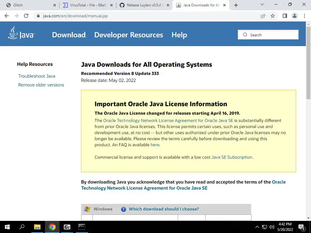
Task: Click in the Java site Search field
Action: (x=268, y=35)
